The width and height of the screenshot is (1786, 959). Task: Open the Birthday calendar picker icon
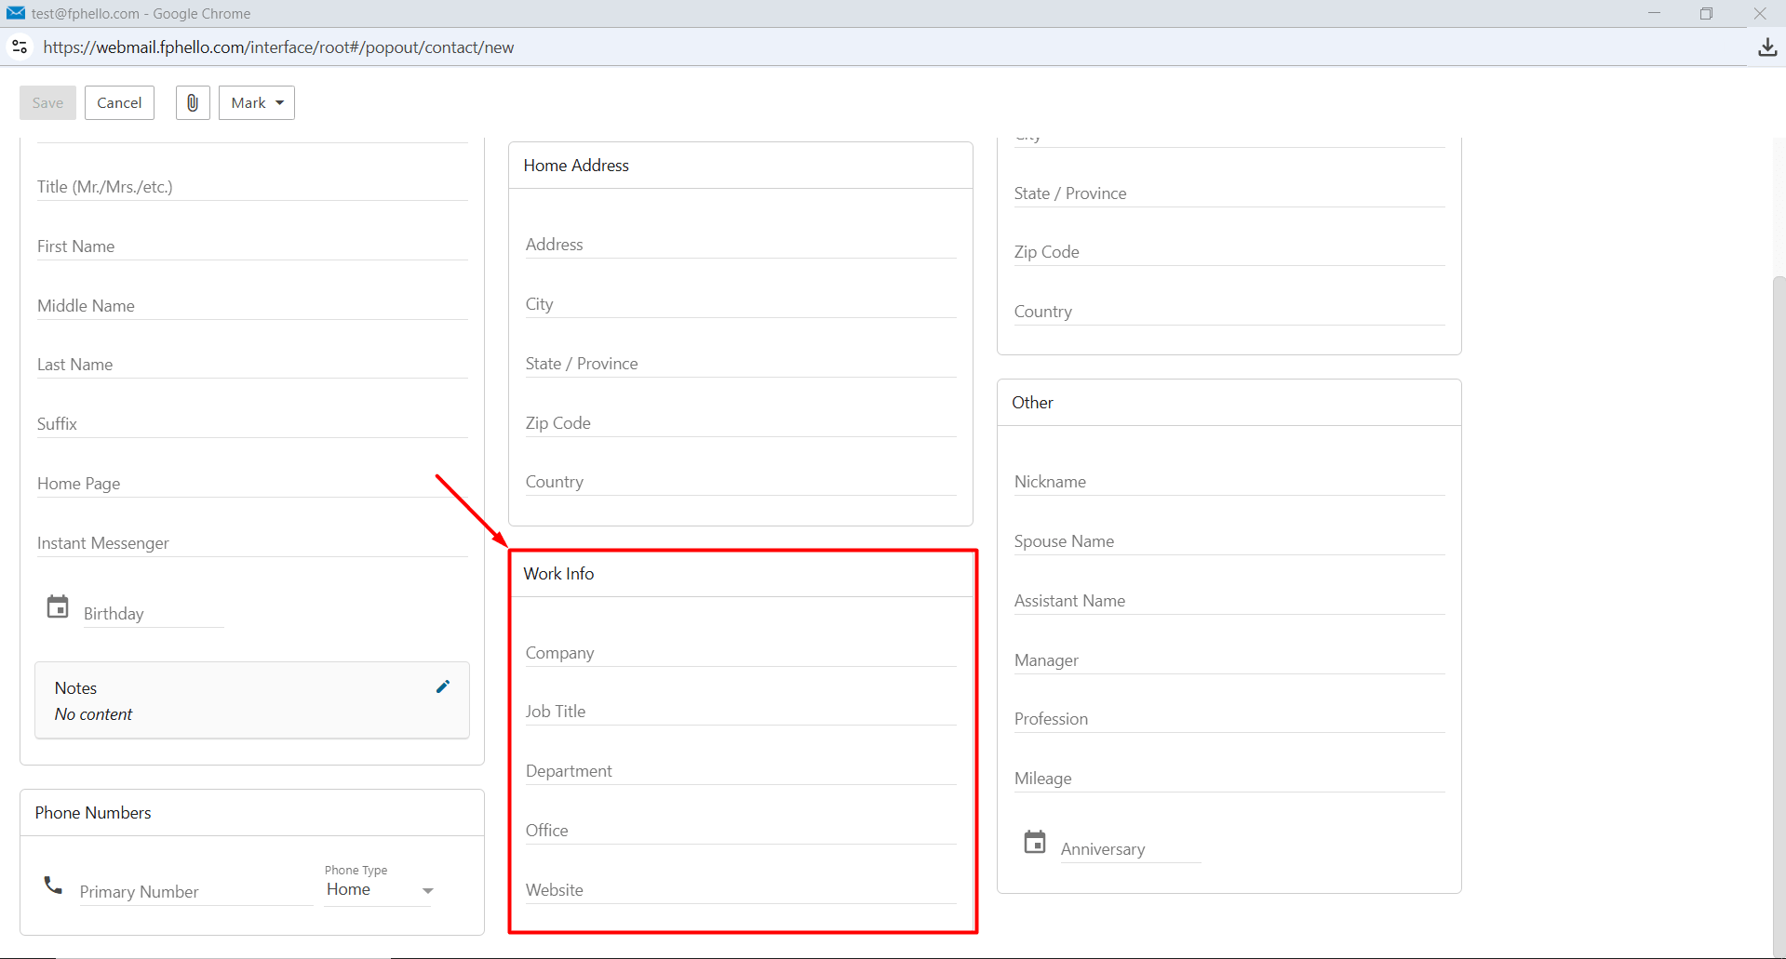(58, 607)
